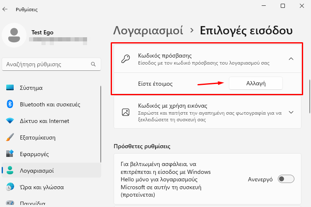Toggle the Windows Hello only sign-in switch

(x=286, y=179)
